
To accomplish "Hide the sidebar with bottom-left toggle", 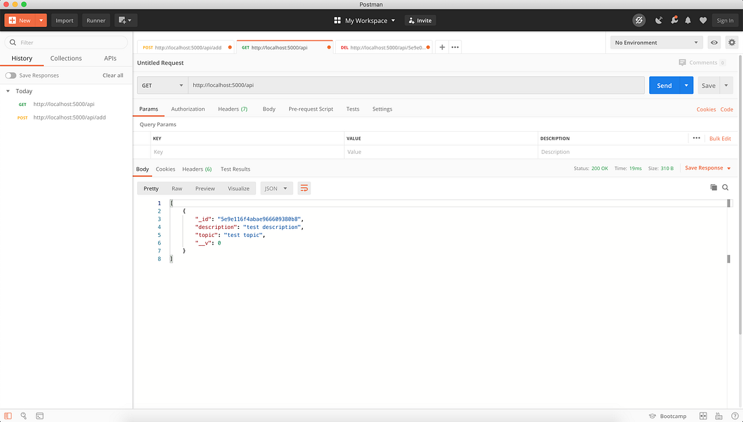I will [x=7, y=416].
